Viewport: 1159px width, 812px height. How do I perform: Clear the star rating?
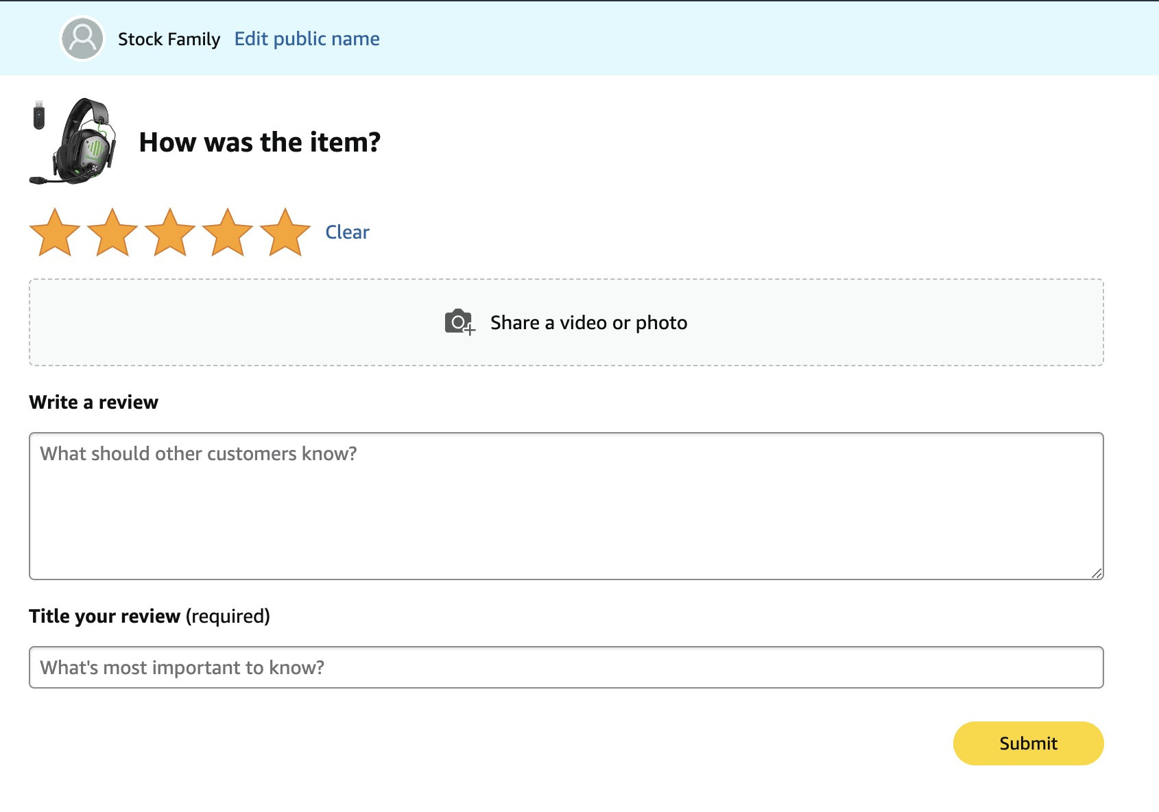click(x=347, y=232)
